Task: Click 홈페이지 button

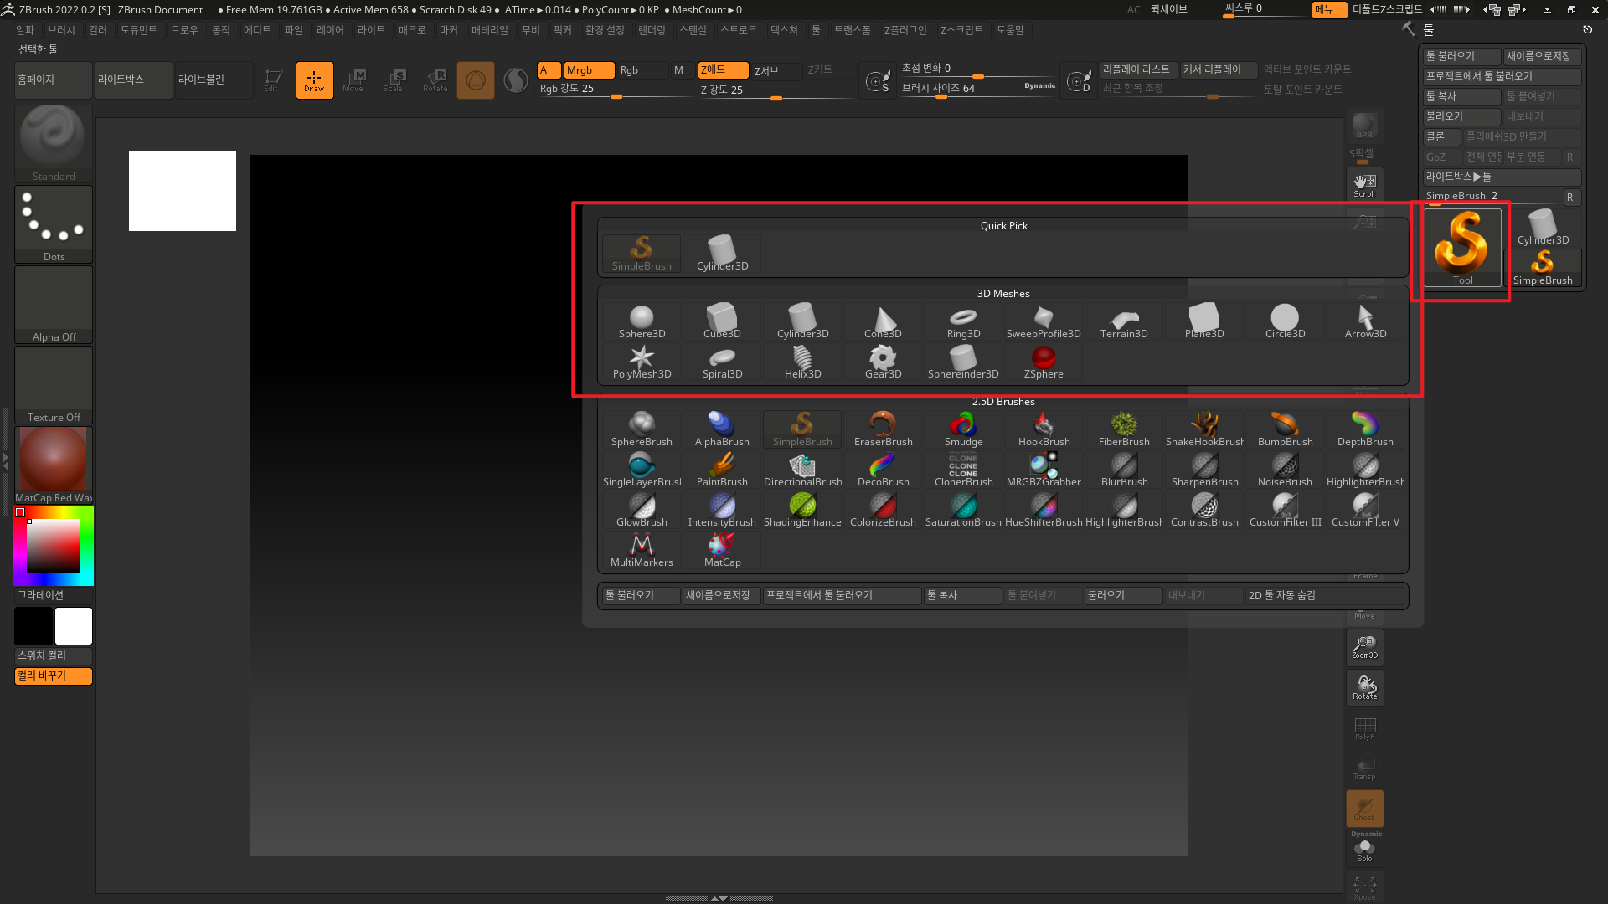Action: [x=54, y=80]
